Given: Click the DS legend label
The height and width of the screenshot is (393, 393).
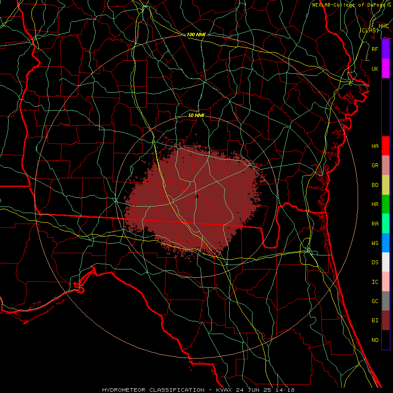Looking at the screenshot, I should click(x=375, y=262).
